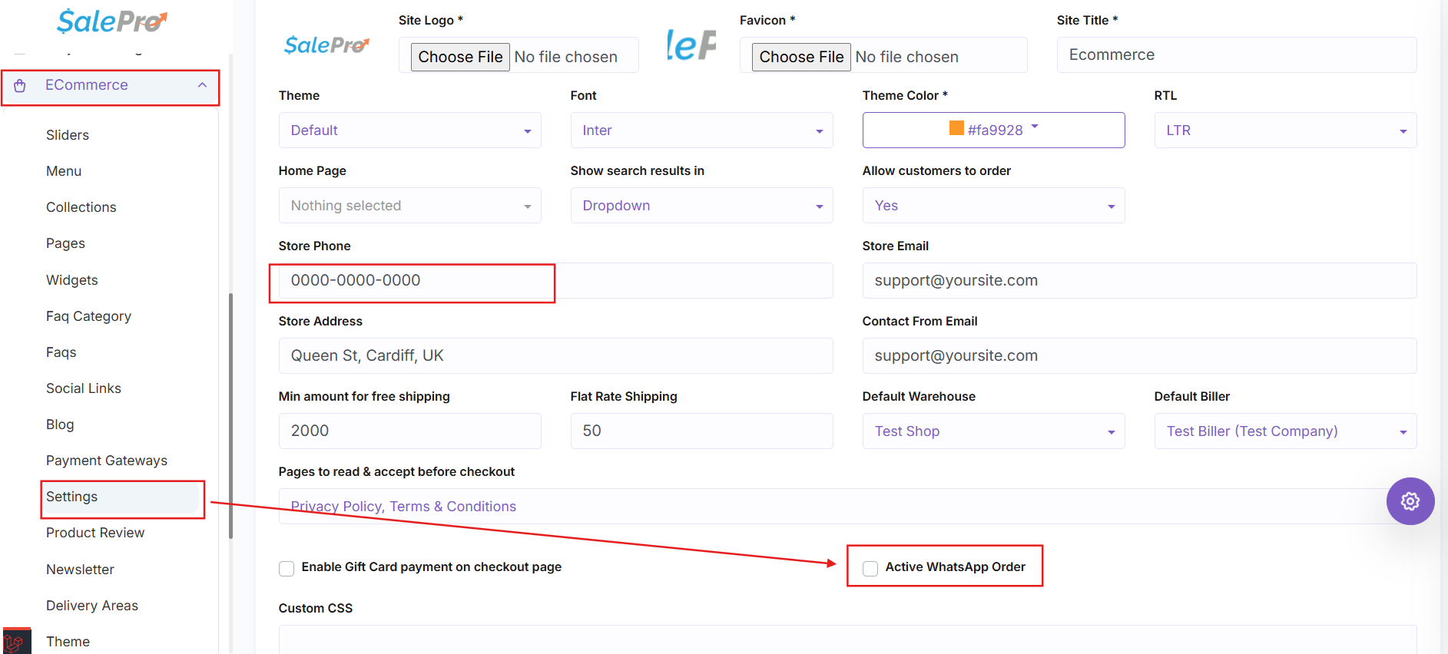Click the Site Logo preview image

pos(326,45)
